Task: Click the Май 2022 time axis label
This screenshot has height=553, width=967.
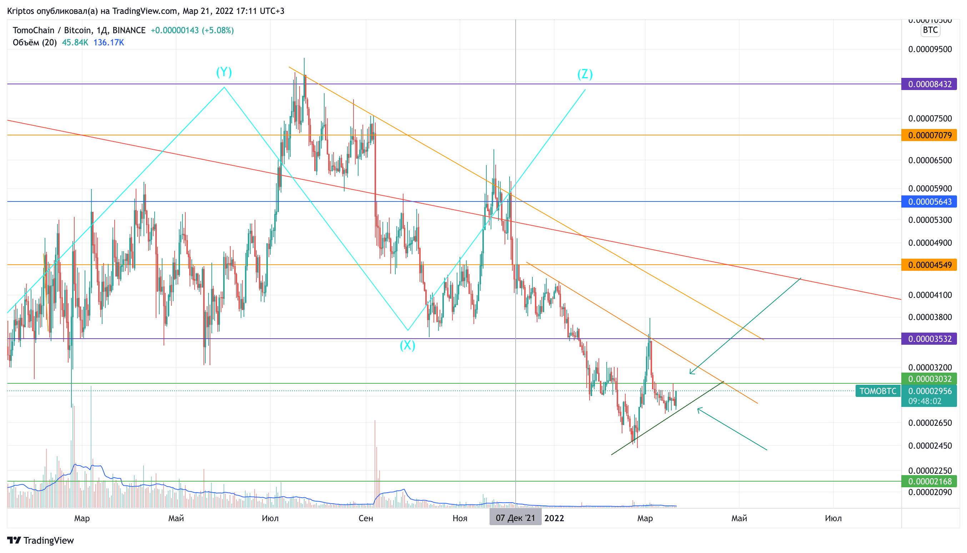Action: pyautogui.click(x=739, y=518)
